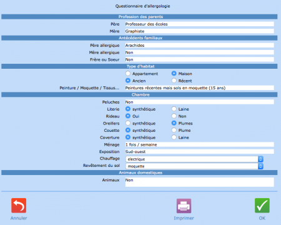Click the Frère ou Soeur field

coord(199,59)
